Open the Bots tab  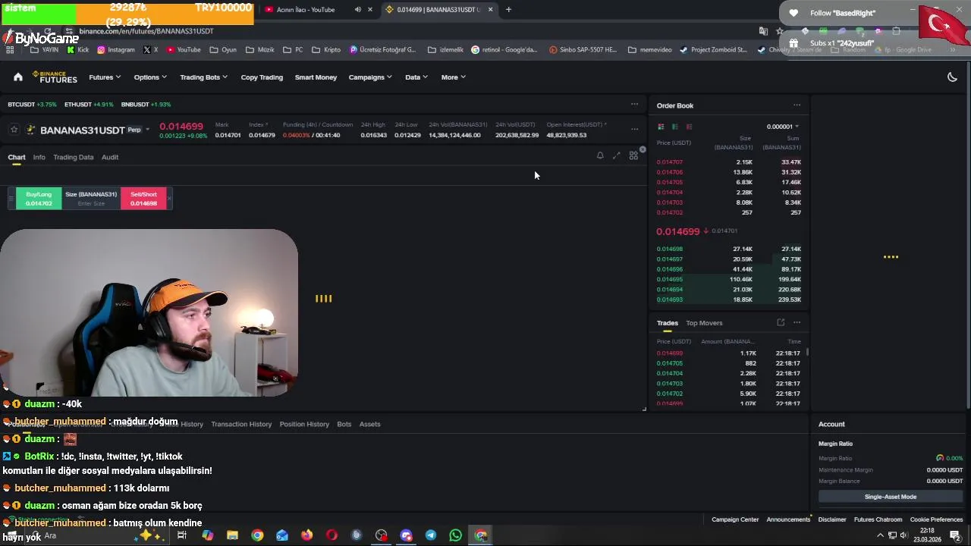click(x=344, y=424)
